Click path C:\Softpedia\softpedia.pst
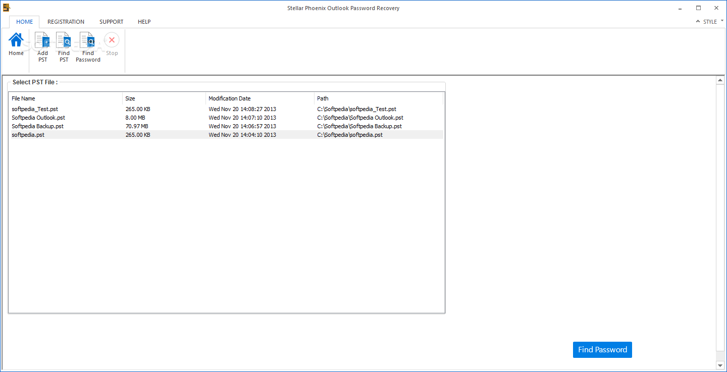 point(350,135)
